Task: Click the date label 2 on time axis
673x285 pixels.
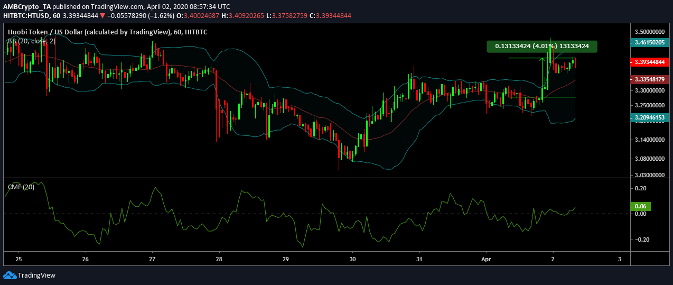Action: click(553, 260)
